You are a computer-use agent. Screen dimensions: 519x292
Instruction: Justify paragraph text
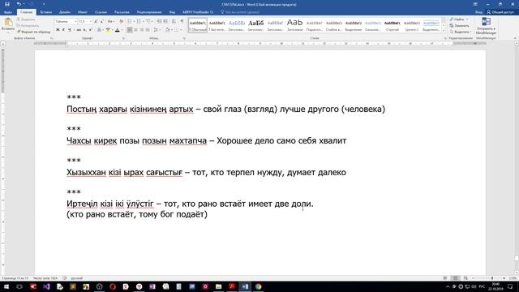pyautogui.click(x=148, y=30)
